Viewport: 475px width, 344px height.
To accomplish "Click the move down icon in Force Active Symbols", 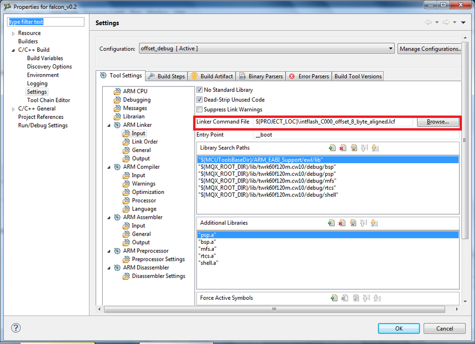I will (x=377, y=298).
